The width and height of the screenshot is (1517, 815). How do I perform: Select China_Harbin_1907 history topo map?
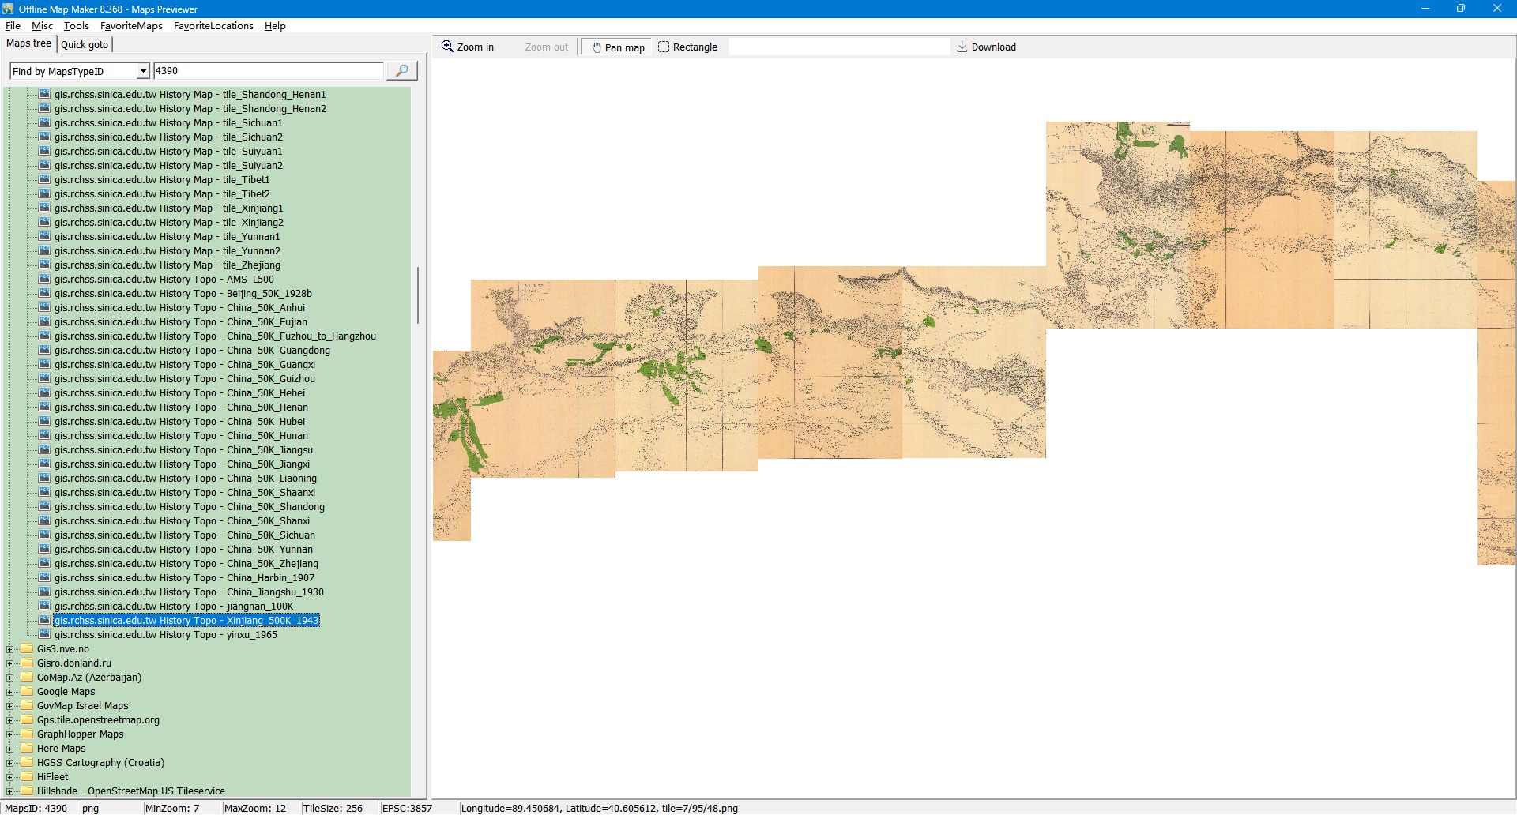[x=184, y=578]
